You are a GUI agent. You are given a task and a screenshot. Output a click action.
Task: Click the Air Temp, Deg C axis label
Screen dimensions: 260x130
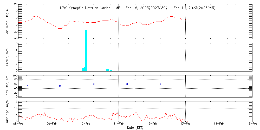coord(7,21)
